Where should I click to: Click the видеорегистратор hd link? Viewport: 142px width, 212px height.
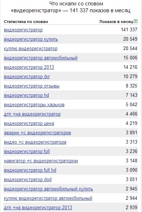[27, 95]
